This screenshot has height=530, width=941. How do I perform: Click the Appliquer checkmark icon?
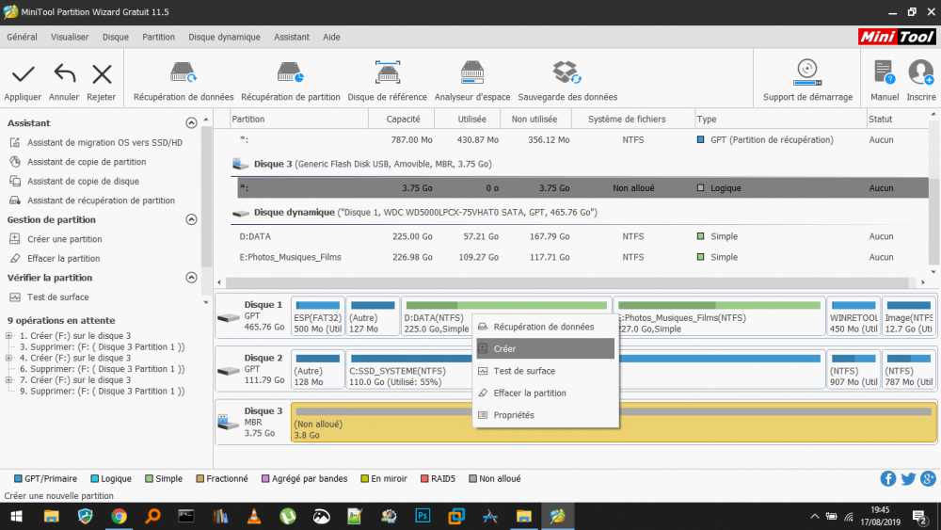23,74
